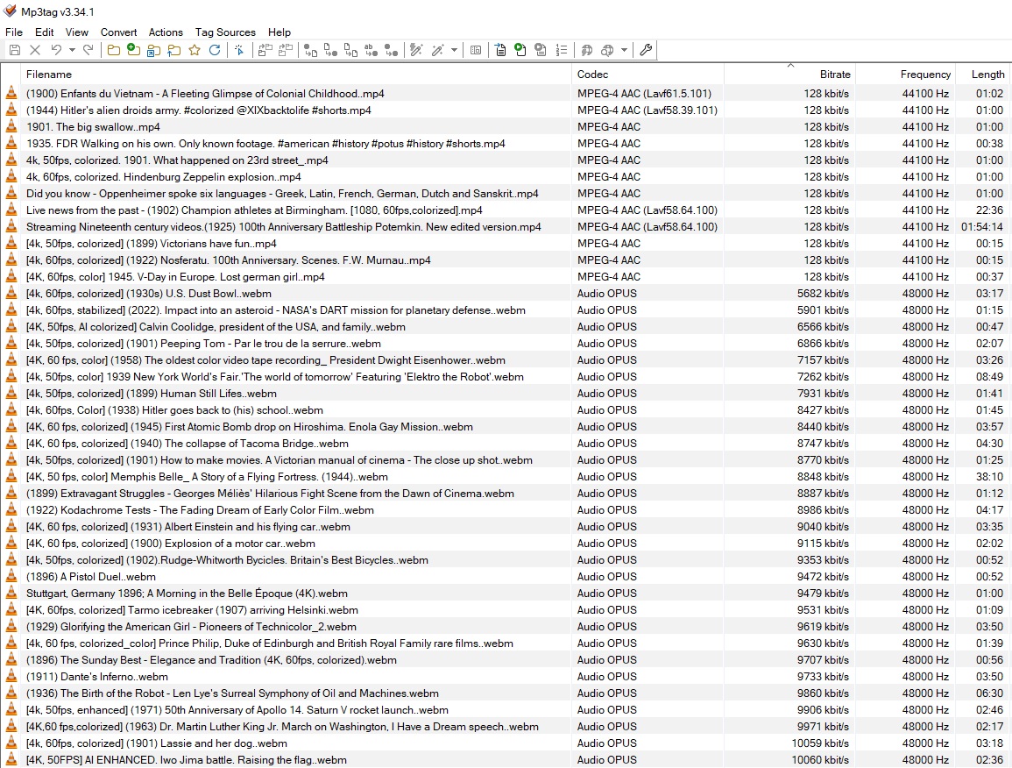Select 'The collapse of Tacoma Bridge..webm'
The height and width of the screenshot is (768, 1012).
[506, 443]
